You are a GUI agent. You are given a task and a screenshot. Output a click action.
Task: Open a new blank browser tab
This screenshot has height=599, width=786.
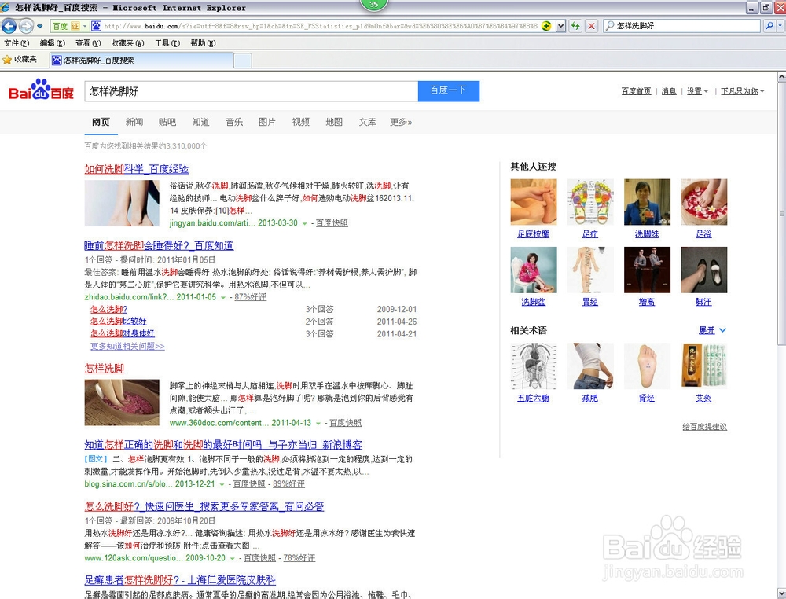[x=243, y=61]
